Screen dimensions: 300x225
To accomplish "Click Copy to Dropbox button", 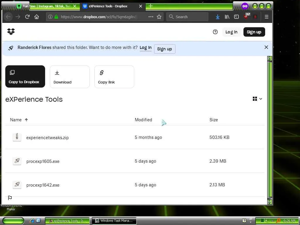I will [25, 76].
